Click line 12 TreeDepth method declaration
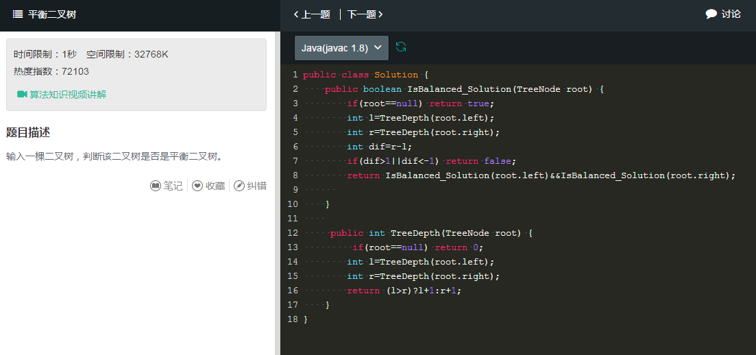Image resolution: width=756 pixels, height=355 pixels. 432,234
